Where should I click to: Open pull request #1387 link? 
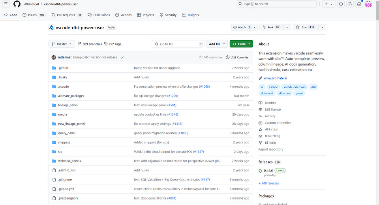199,152
